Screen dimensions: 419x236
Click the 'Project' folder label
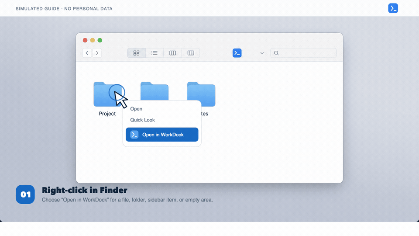(107, 114)
